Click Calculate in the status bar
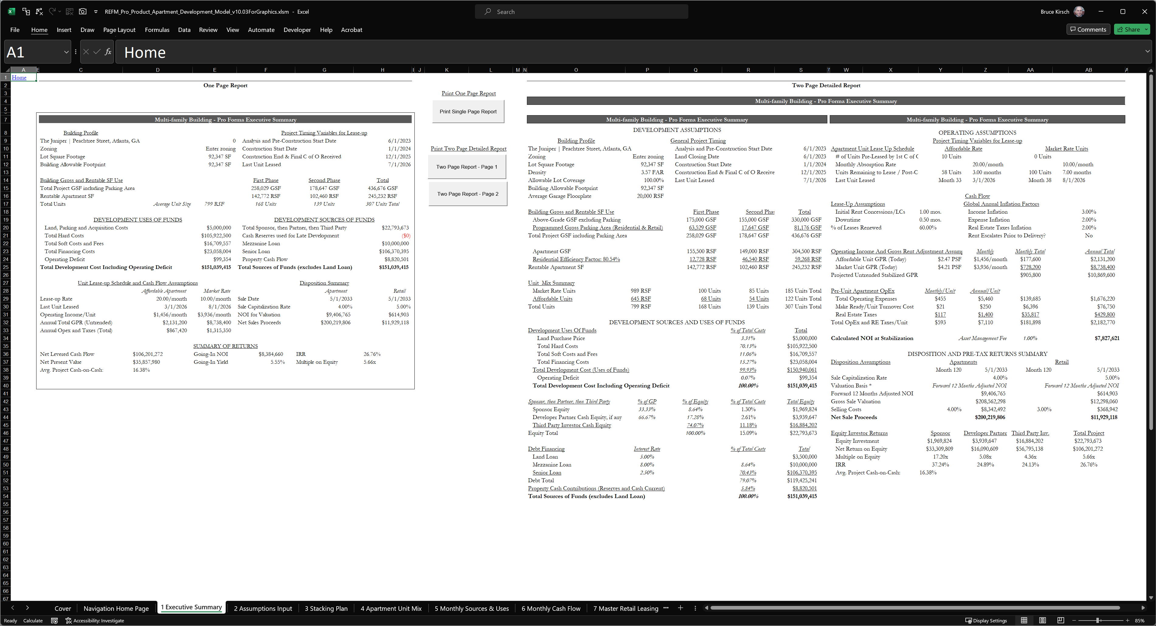This screenshot has width=1156, height=626. click(33, 621)
